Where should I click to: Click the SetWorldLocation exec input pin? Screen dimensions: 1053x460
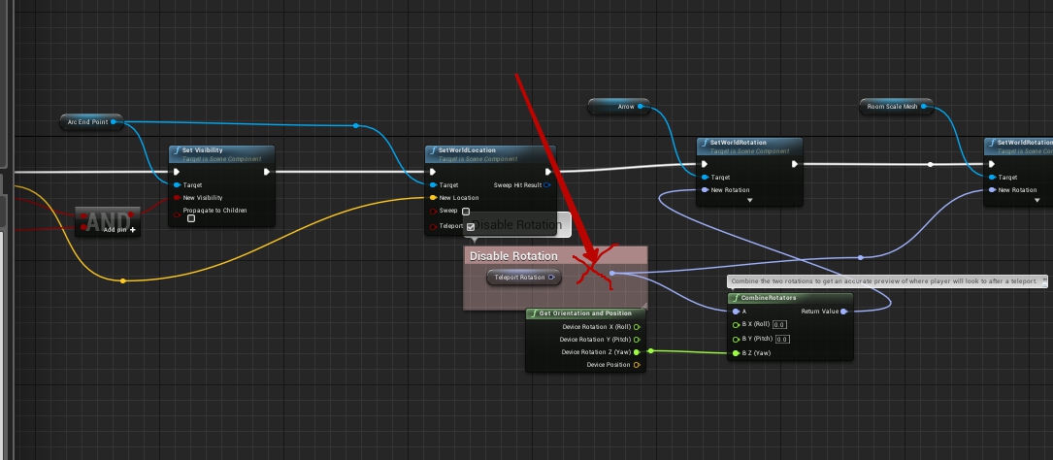[x=433, y=173]
